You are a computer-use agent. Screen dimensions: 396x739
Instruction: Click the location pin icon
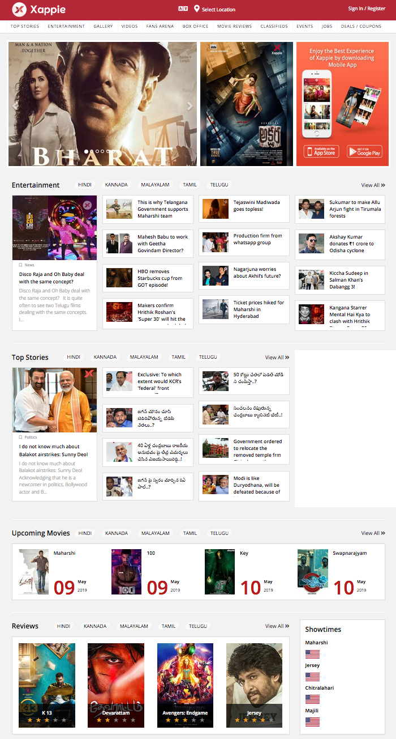[x=197, y=9]
